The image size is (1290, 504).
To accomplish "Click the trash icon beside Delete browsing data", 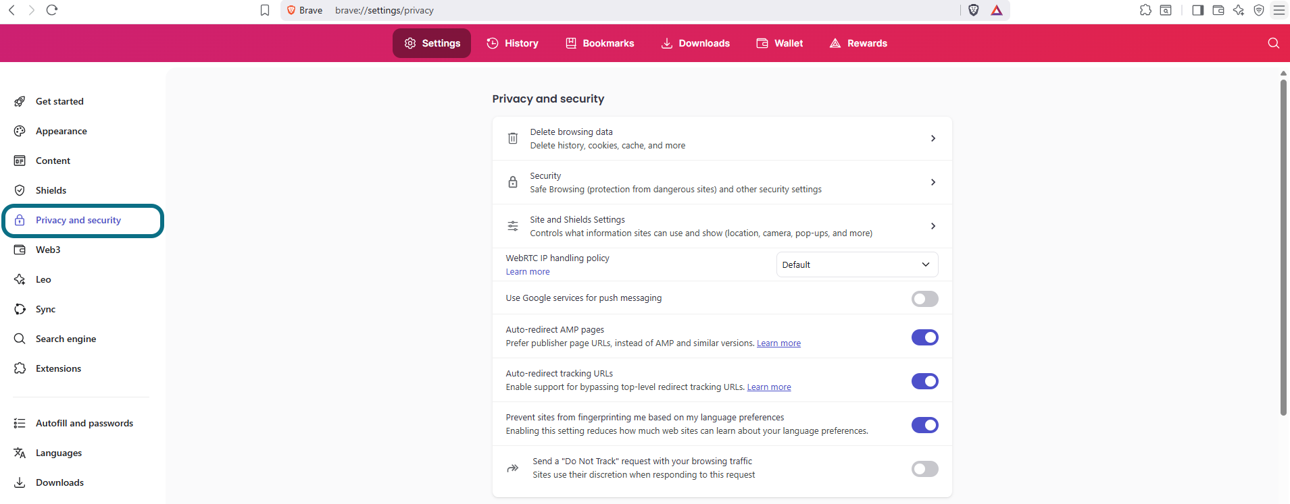I will pyautogui.click(x=513, y=138).
